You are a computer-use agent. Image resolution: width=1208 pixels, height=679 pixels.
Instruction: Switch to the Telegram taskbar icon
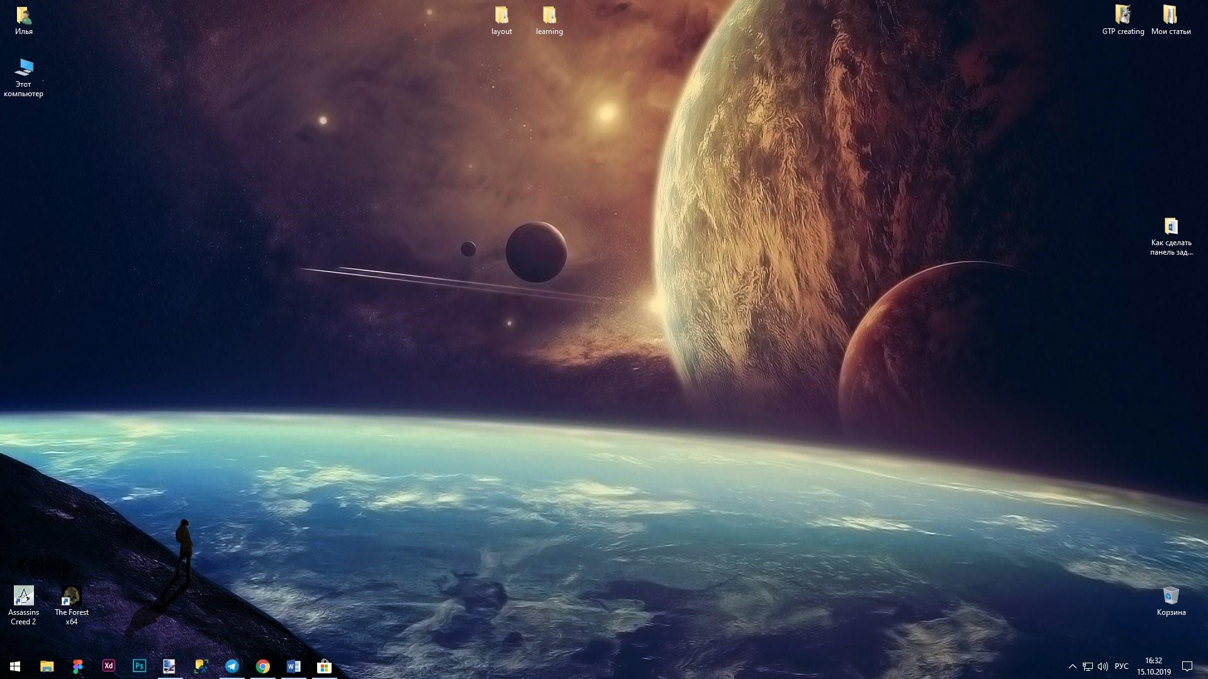[232, 666]
